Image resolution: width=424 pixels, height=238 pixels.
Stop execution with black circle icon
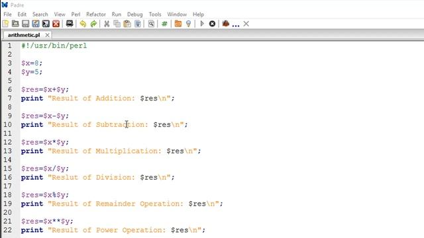coord(212,24)
